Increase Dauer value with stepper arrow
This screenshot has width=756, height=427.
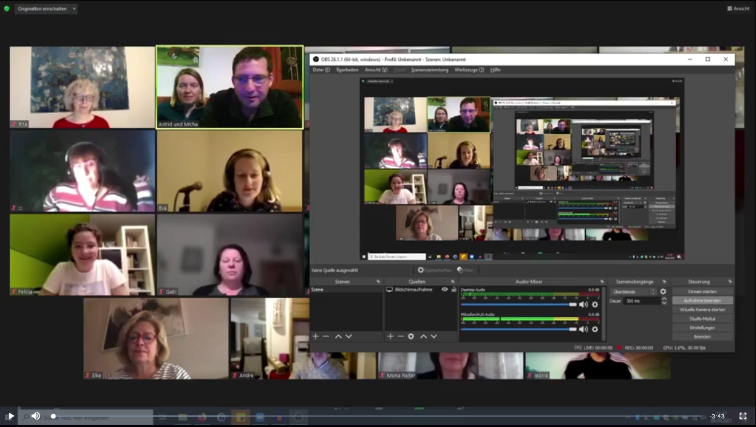coord(664,299)
